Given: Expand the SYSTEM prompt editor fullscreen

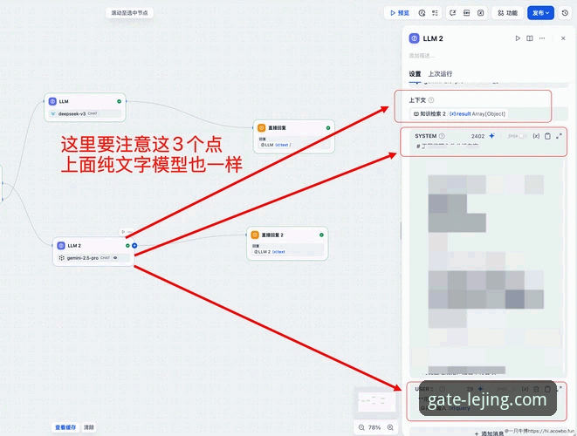Looking at the screenshot, I should tap(559, 136).
